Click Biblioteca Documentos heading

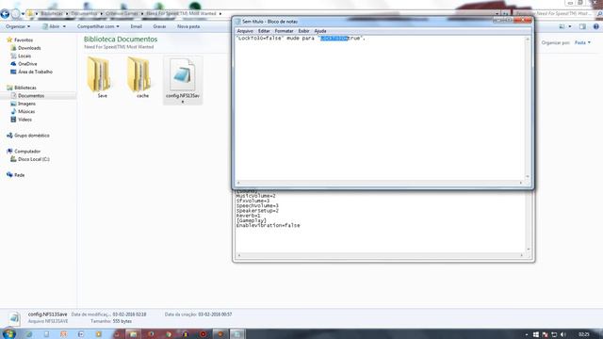click(x=121, y=40)
